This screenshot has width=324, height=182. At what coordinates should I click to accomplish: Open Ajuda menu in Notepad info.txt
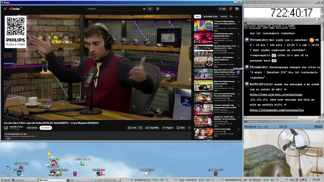[x=277, y=5]
